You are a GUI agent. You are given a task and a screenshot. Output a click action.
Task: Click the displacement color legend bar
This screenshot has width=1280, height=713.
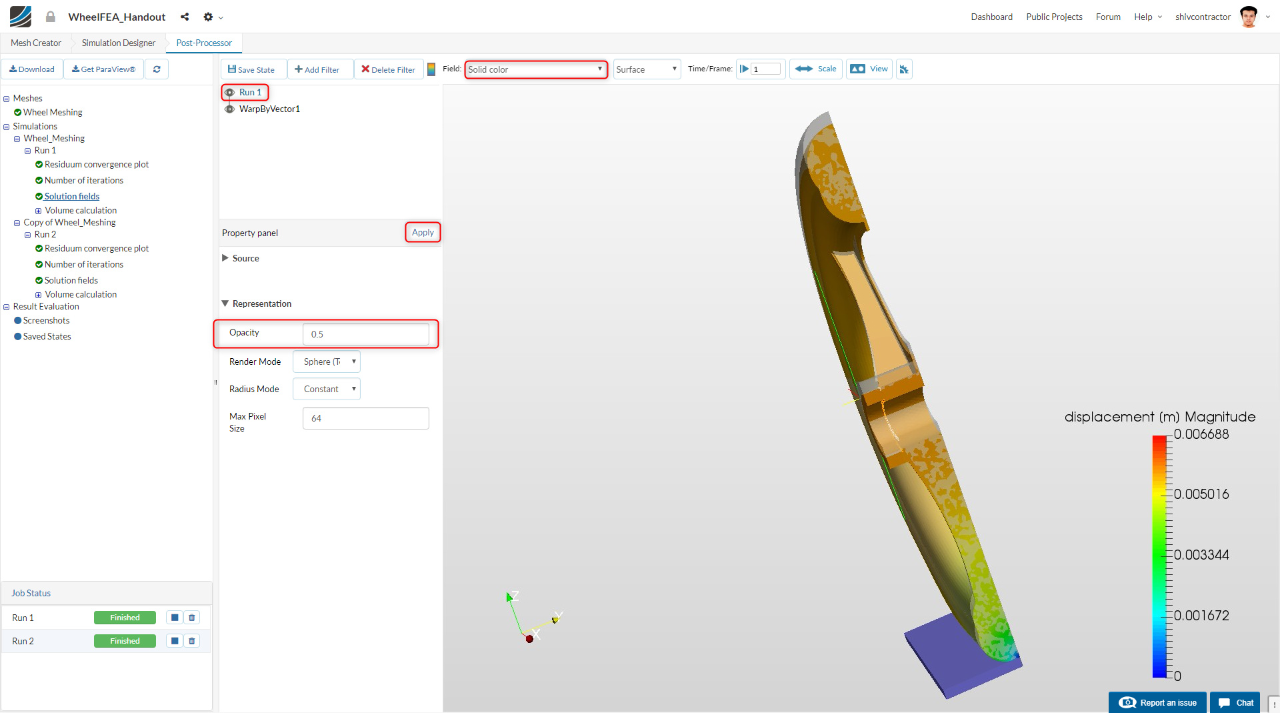[1160, 556]
